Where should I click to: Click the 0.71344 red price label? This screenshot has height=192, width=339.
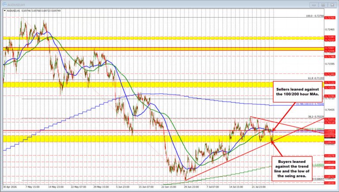(x=330, y=74)
